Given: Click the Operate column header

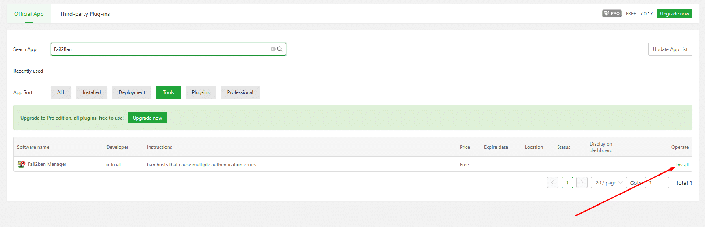Looking at the screenshot, I should [x=680, y=147].
